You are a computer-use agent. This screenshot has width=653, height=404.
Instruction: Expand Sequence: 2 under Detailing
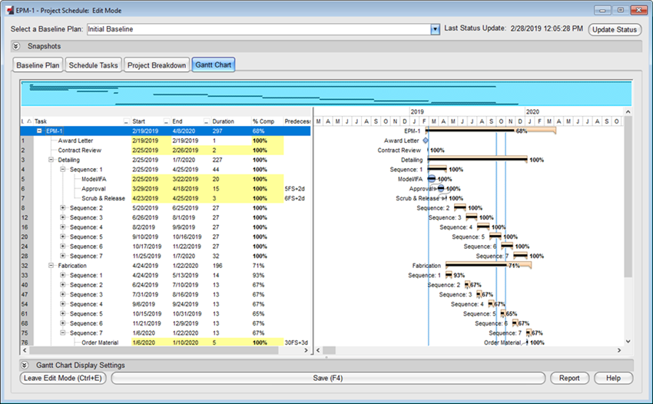[x=63, y=207]
